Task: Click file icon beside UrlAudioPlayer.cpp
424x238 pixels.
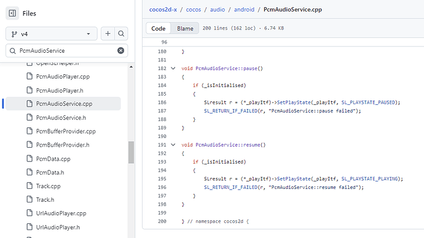Action: 29,213
